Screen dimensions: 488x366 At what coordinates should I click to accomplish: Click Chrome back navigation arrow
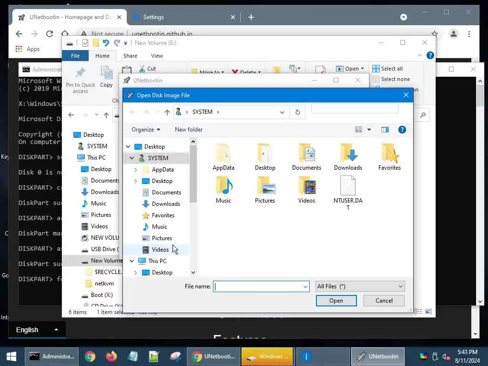19,34
